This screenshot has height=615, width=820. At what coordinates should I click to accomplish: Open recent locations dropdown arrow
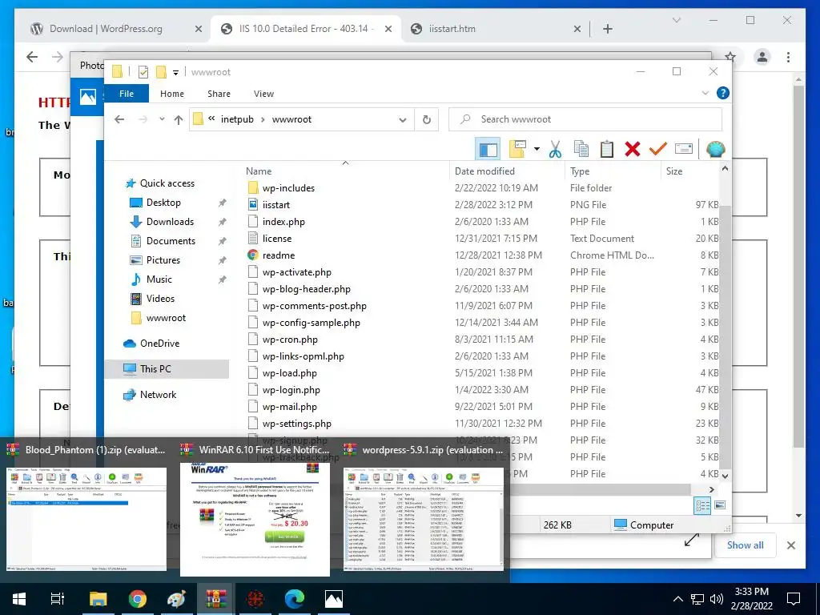point(162,119)
